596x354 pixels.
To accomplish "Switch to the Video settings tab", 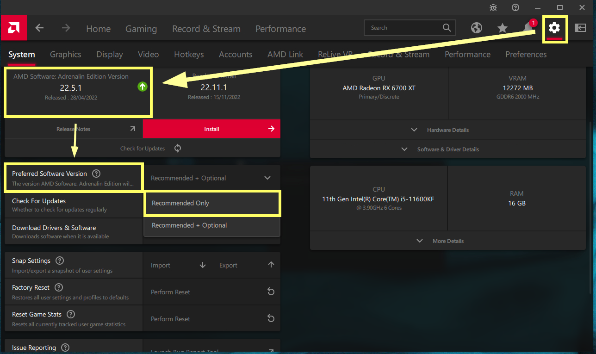I will 149,55.
